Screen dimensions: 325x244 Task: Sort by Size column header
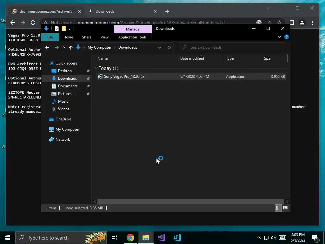click(x=275, y=58)
